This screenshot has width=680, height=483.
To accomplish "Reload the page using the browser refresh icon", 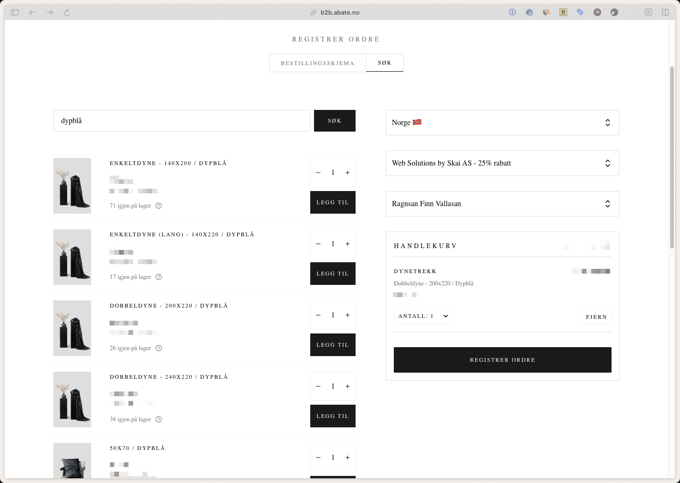I will coord(67,12).
